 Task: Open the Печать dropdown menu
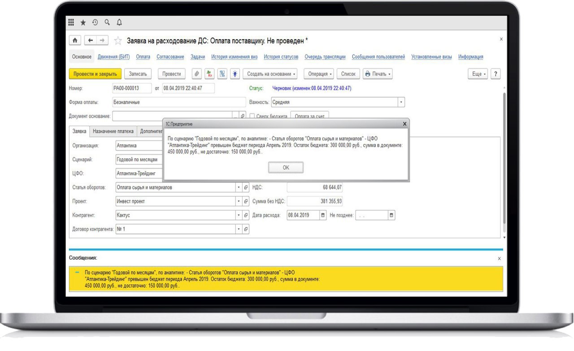point(378,74)
